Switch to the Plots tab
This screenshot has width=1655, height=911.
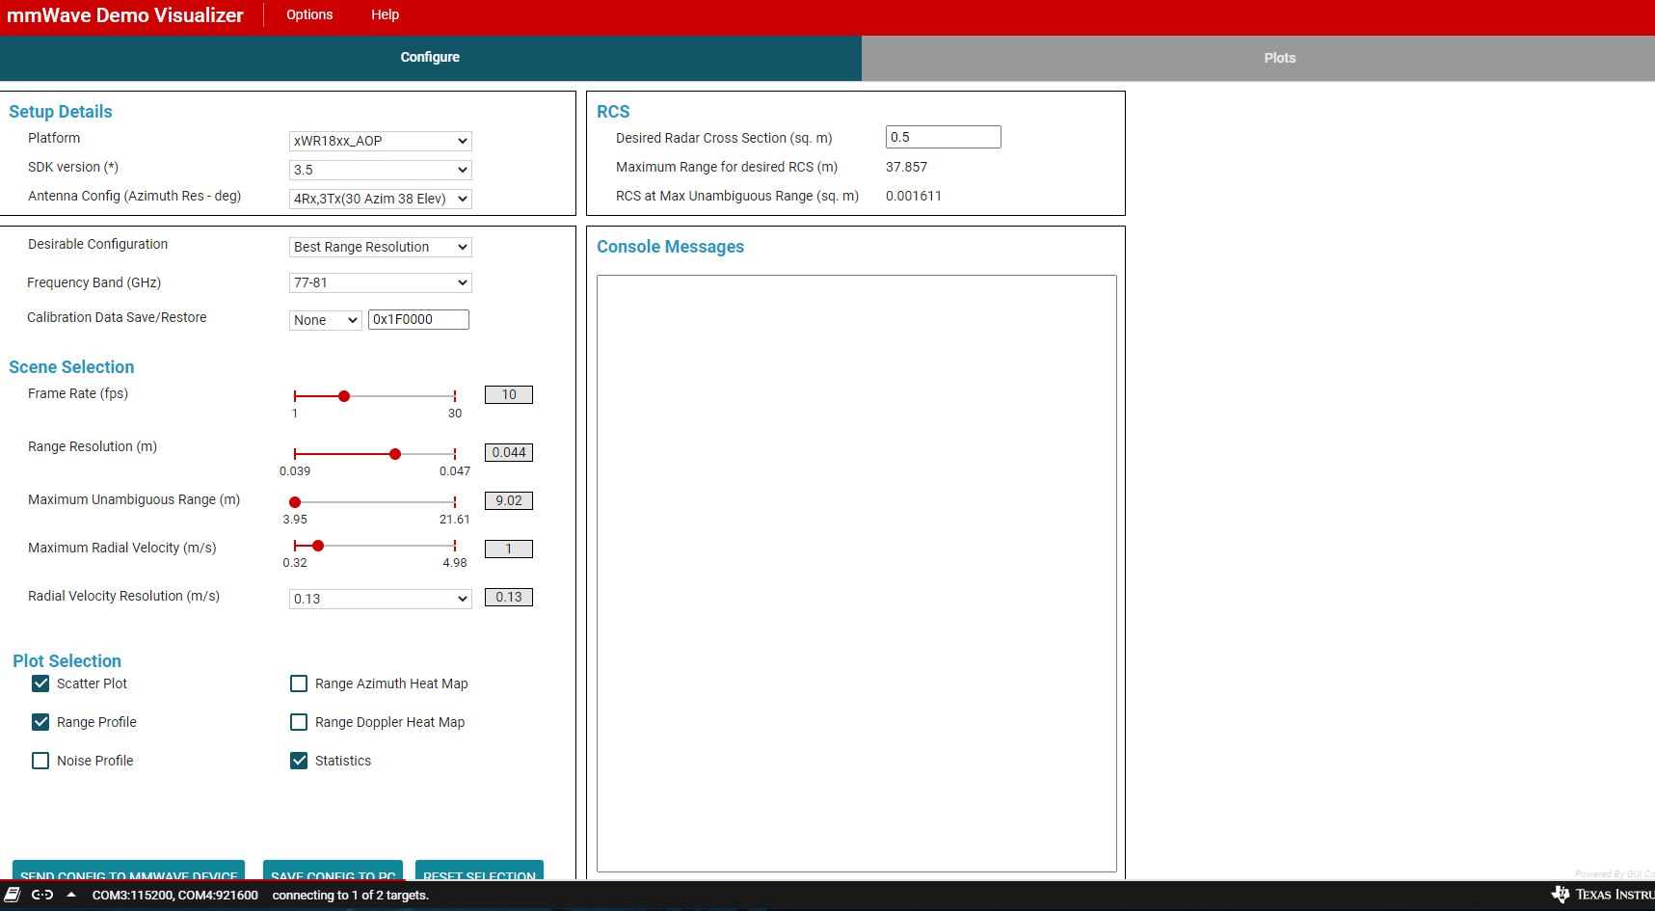tap(1258, 58)
